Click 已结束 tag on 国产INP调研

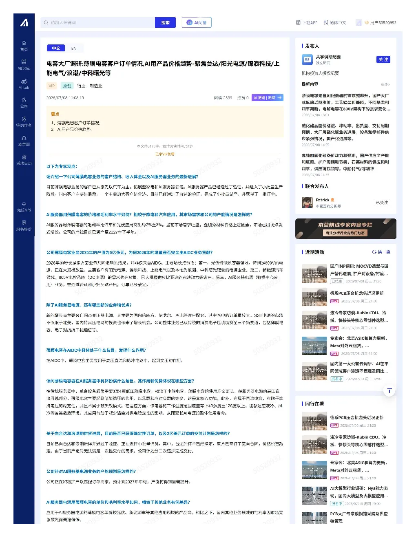[336, 281]
